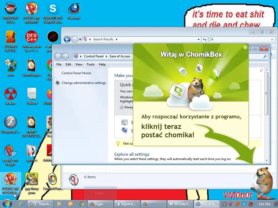Image resolution: width=278 pixels, height=208 pixels.
Task: Click the red V tray icon
Action: [230, 204]
